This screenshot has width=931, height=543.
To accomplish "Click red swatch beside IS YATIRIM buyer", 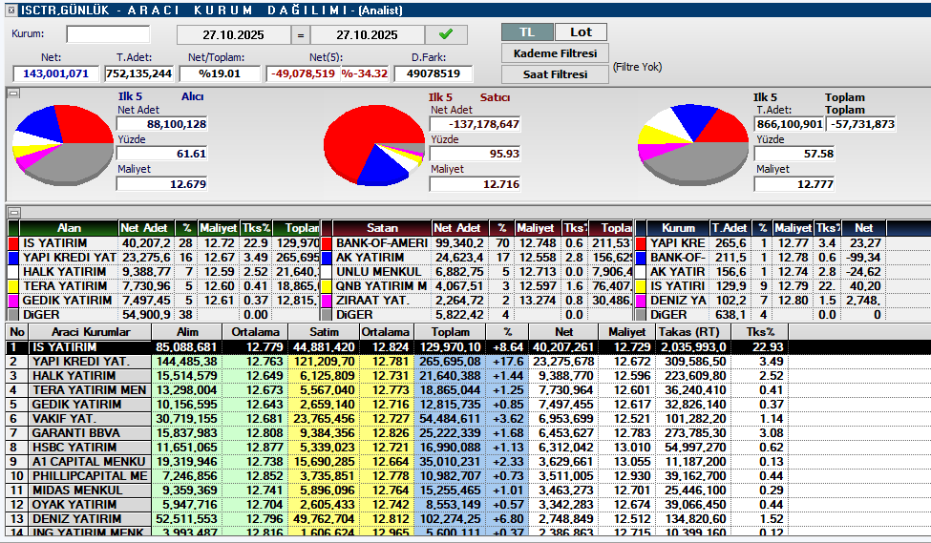I will tap(13, 243).
